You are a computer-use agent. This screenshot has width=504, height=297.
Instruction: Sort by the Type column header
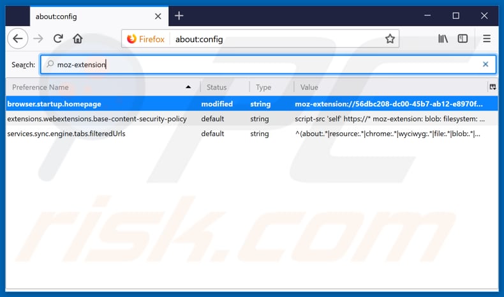271,88
